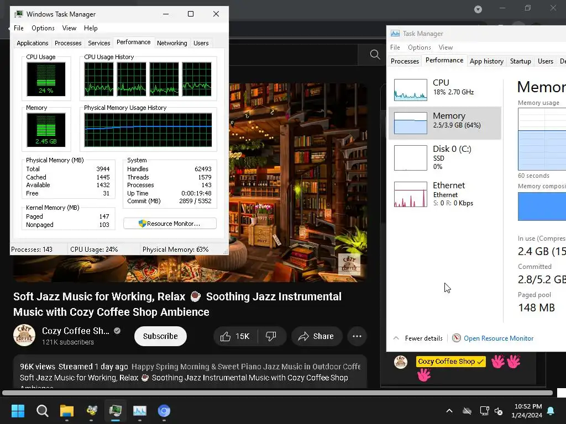The height and width of the screenshot is (424, 566).
Task: Share the jazz music video
Action: point(317,336)
